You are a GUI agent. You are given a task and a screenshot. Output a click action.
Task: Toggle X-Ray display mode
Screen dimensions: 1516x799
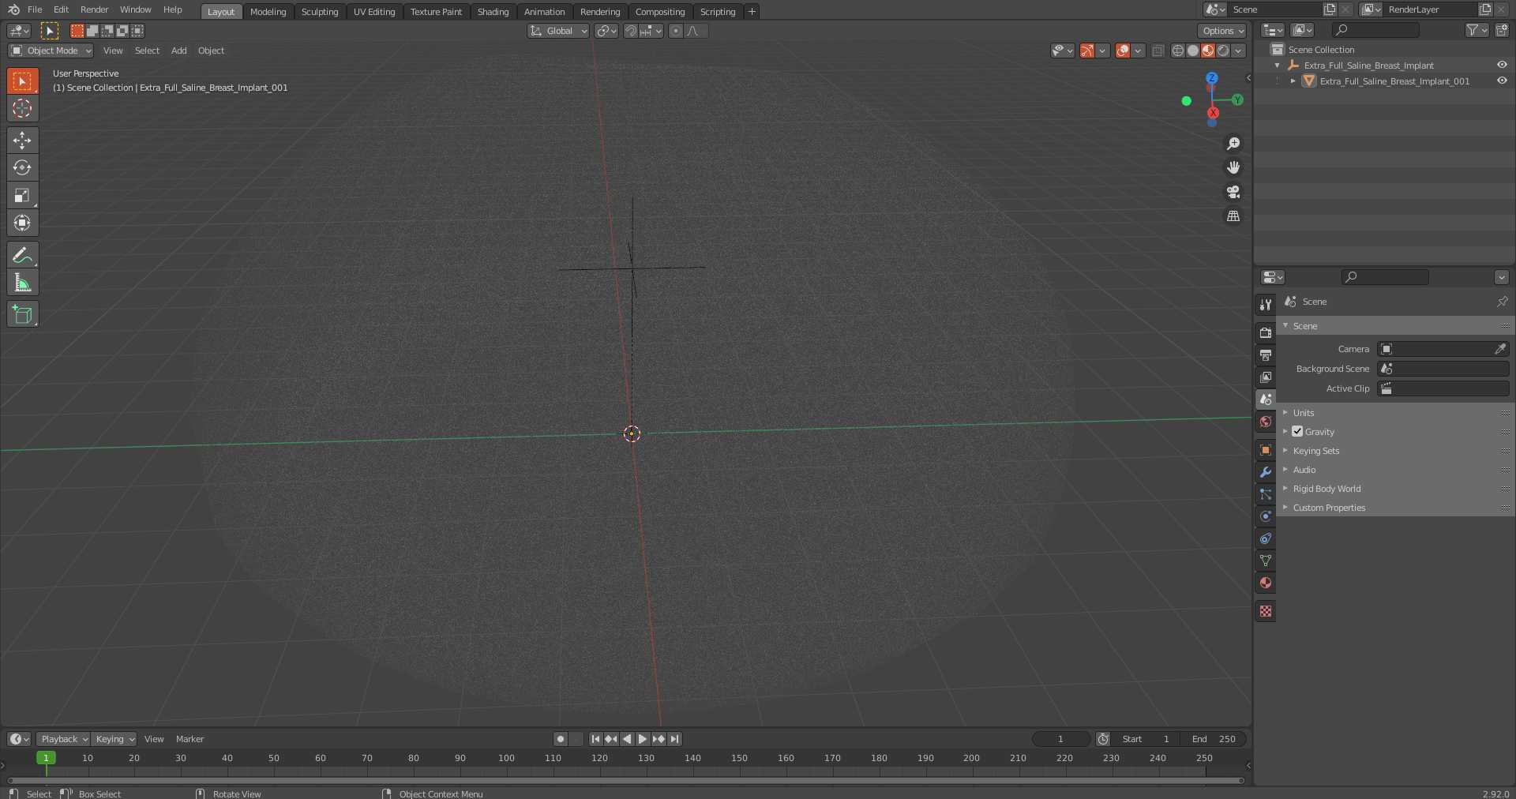point(1158,51)
